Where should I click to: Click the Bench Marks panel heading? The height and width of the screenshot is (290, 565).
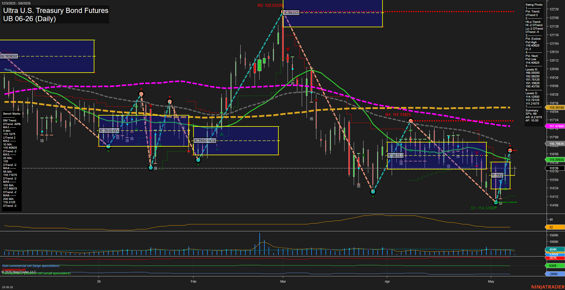[x=12, y=114]
